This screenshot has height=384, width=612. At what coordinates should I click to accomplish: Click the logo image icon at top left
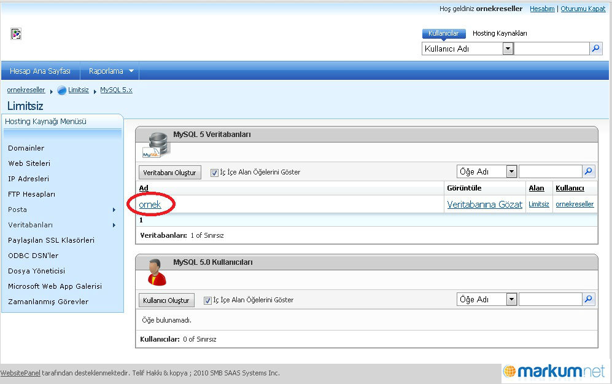point(16,34)
